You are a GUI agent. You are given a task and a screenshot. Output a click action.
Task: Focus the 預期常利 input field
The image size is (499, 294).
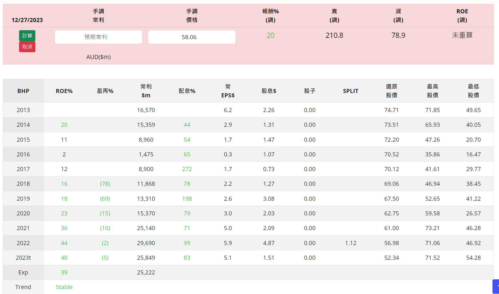click(98, 37)
